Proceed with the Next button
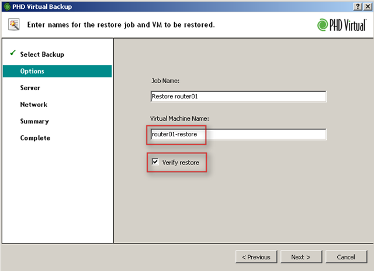The height and width of the screenshot is (271, 374). 300,257
